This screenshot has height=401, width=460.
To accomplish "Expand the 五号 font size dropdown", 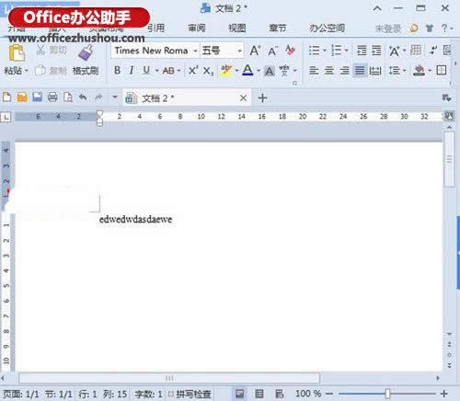I will [x=239, y=51].
